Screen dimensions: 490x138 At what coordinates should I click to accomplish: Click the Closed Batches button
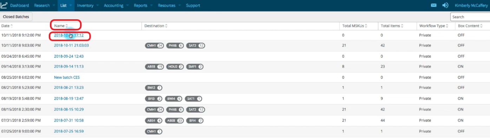(16, 17)
